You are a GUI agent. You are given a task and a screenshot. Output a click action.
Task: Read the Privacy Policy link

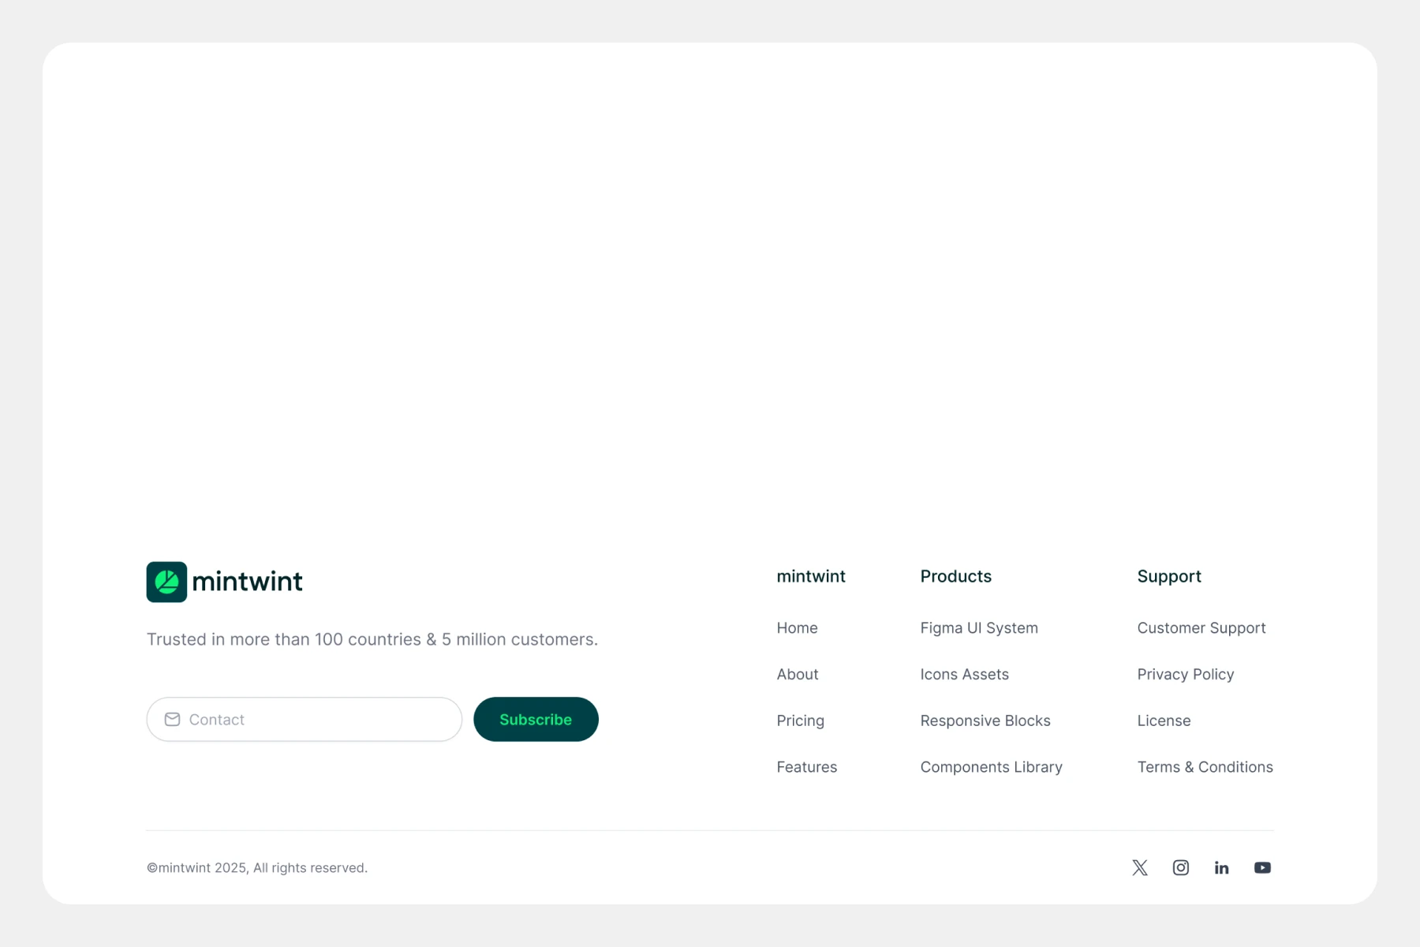[1185, 675]
